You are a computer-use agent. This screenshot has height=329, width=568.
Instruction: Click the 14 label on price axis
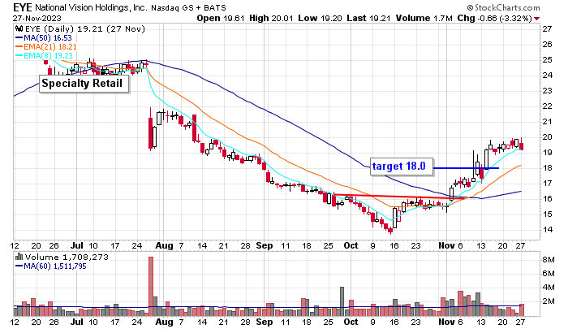tap(548, 230)
